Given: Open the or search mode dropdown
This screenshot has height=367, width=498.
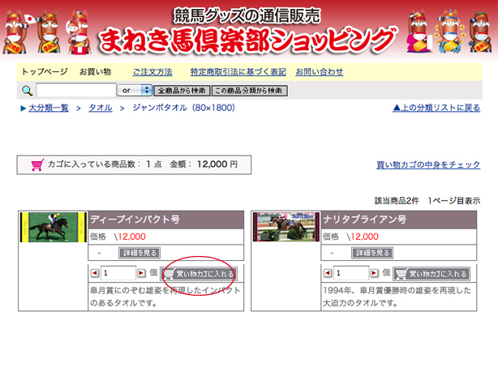Looking at the screenshot, I should [135, 91].
